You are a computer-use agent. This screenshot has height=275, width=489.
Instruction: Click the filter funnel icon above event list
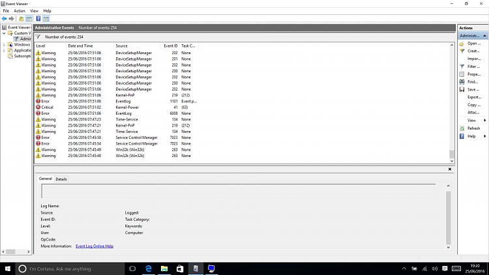click(x=38, y=37)
